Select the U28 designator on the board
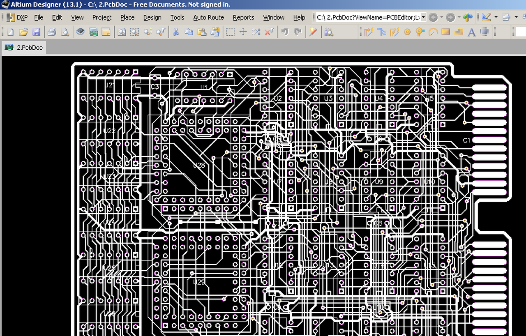 (199, 165)
